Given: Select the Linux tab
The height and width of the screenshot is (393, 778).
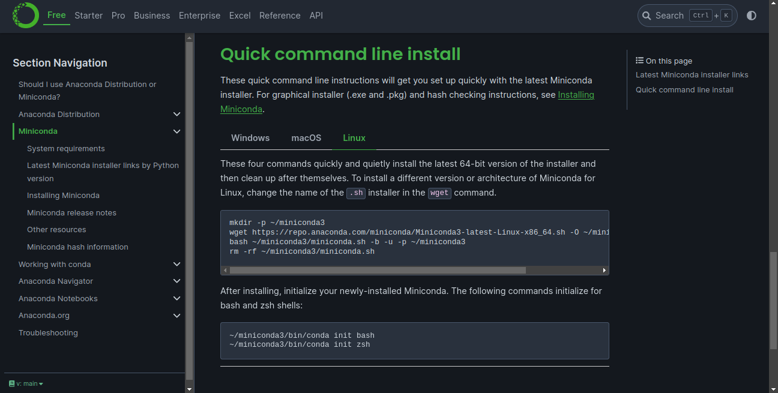Looking at the screenshot, I should [354, 138].
